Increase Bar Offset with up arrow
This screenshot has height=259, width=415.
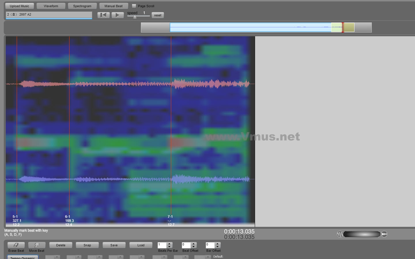(x=218, y=244)
